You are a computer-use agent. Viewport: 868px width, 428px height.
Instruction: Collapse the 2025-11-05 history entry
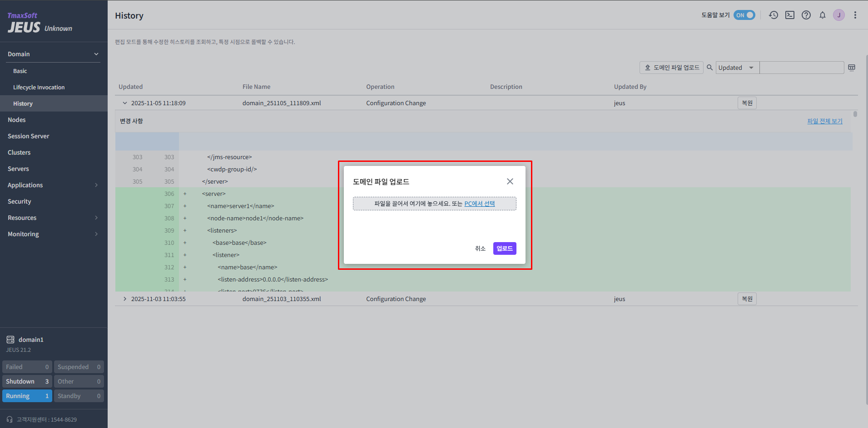pyautogui.click(x=125, y=103)
